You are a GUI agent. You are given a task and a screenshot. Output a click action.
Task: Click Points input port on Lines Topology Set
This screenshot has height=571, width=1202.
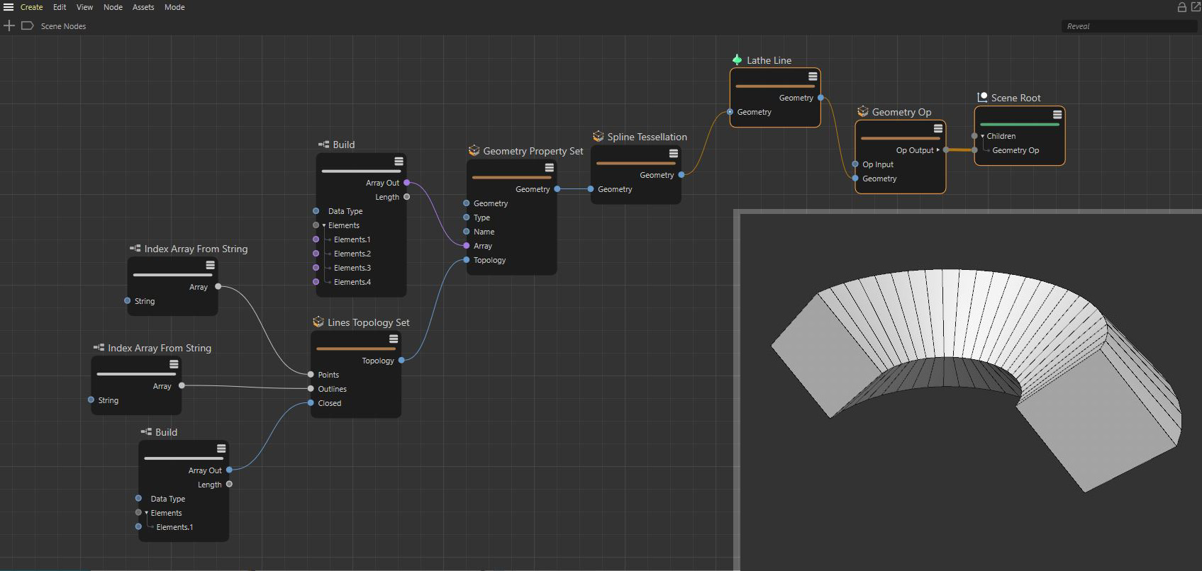click(x=311, y=375)
